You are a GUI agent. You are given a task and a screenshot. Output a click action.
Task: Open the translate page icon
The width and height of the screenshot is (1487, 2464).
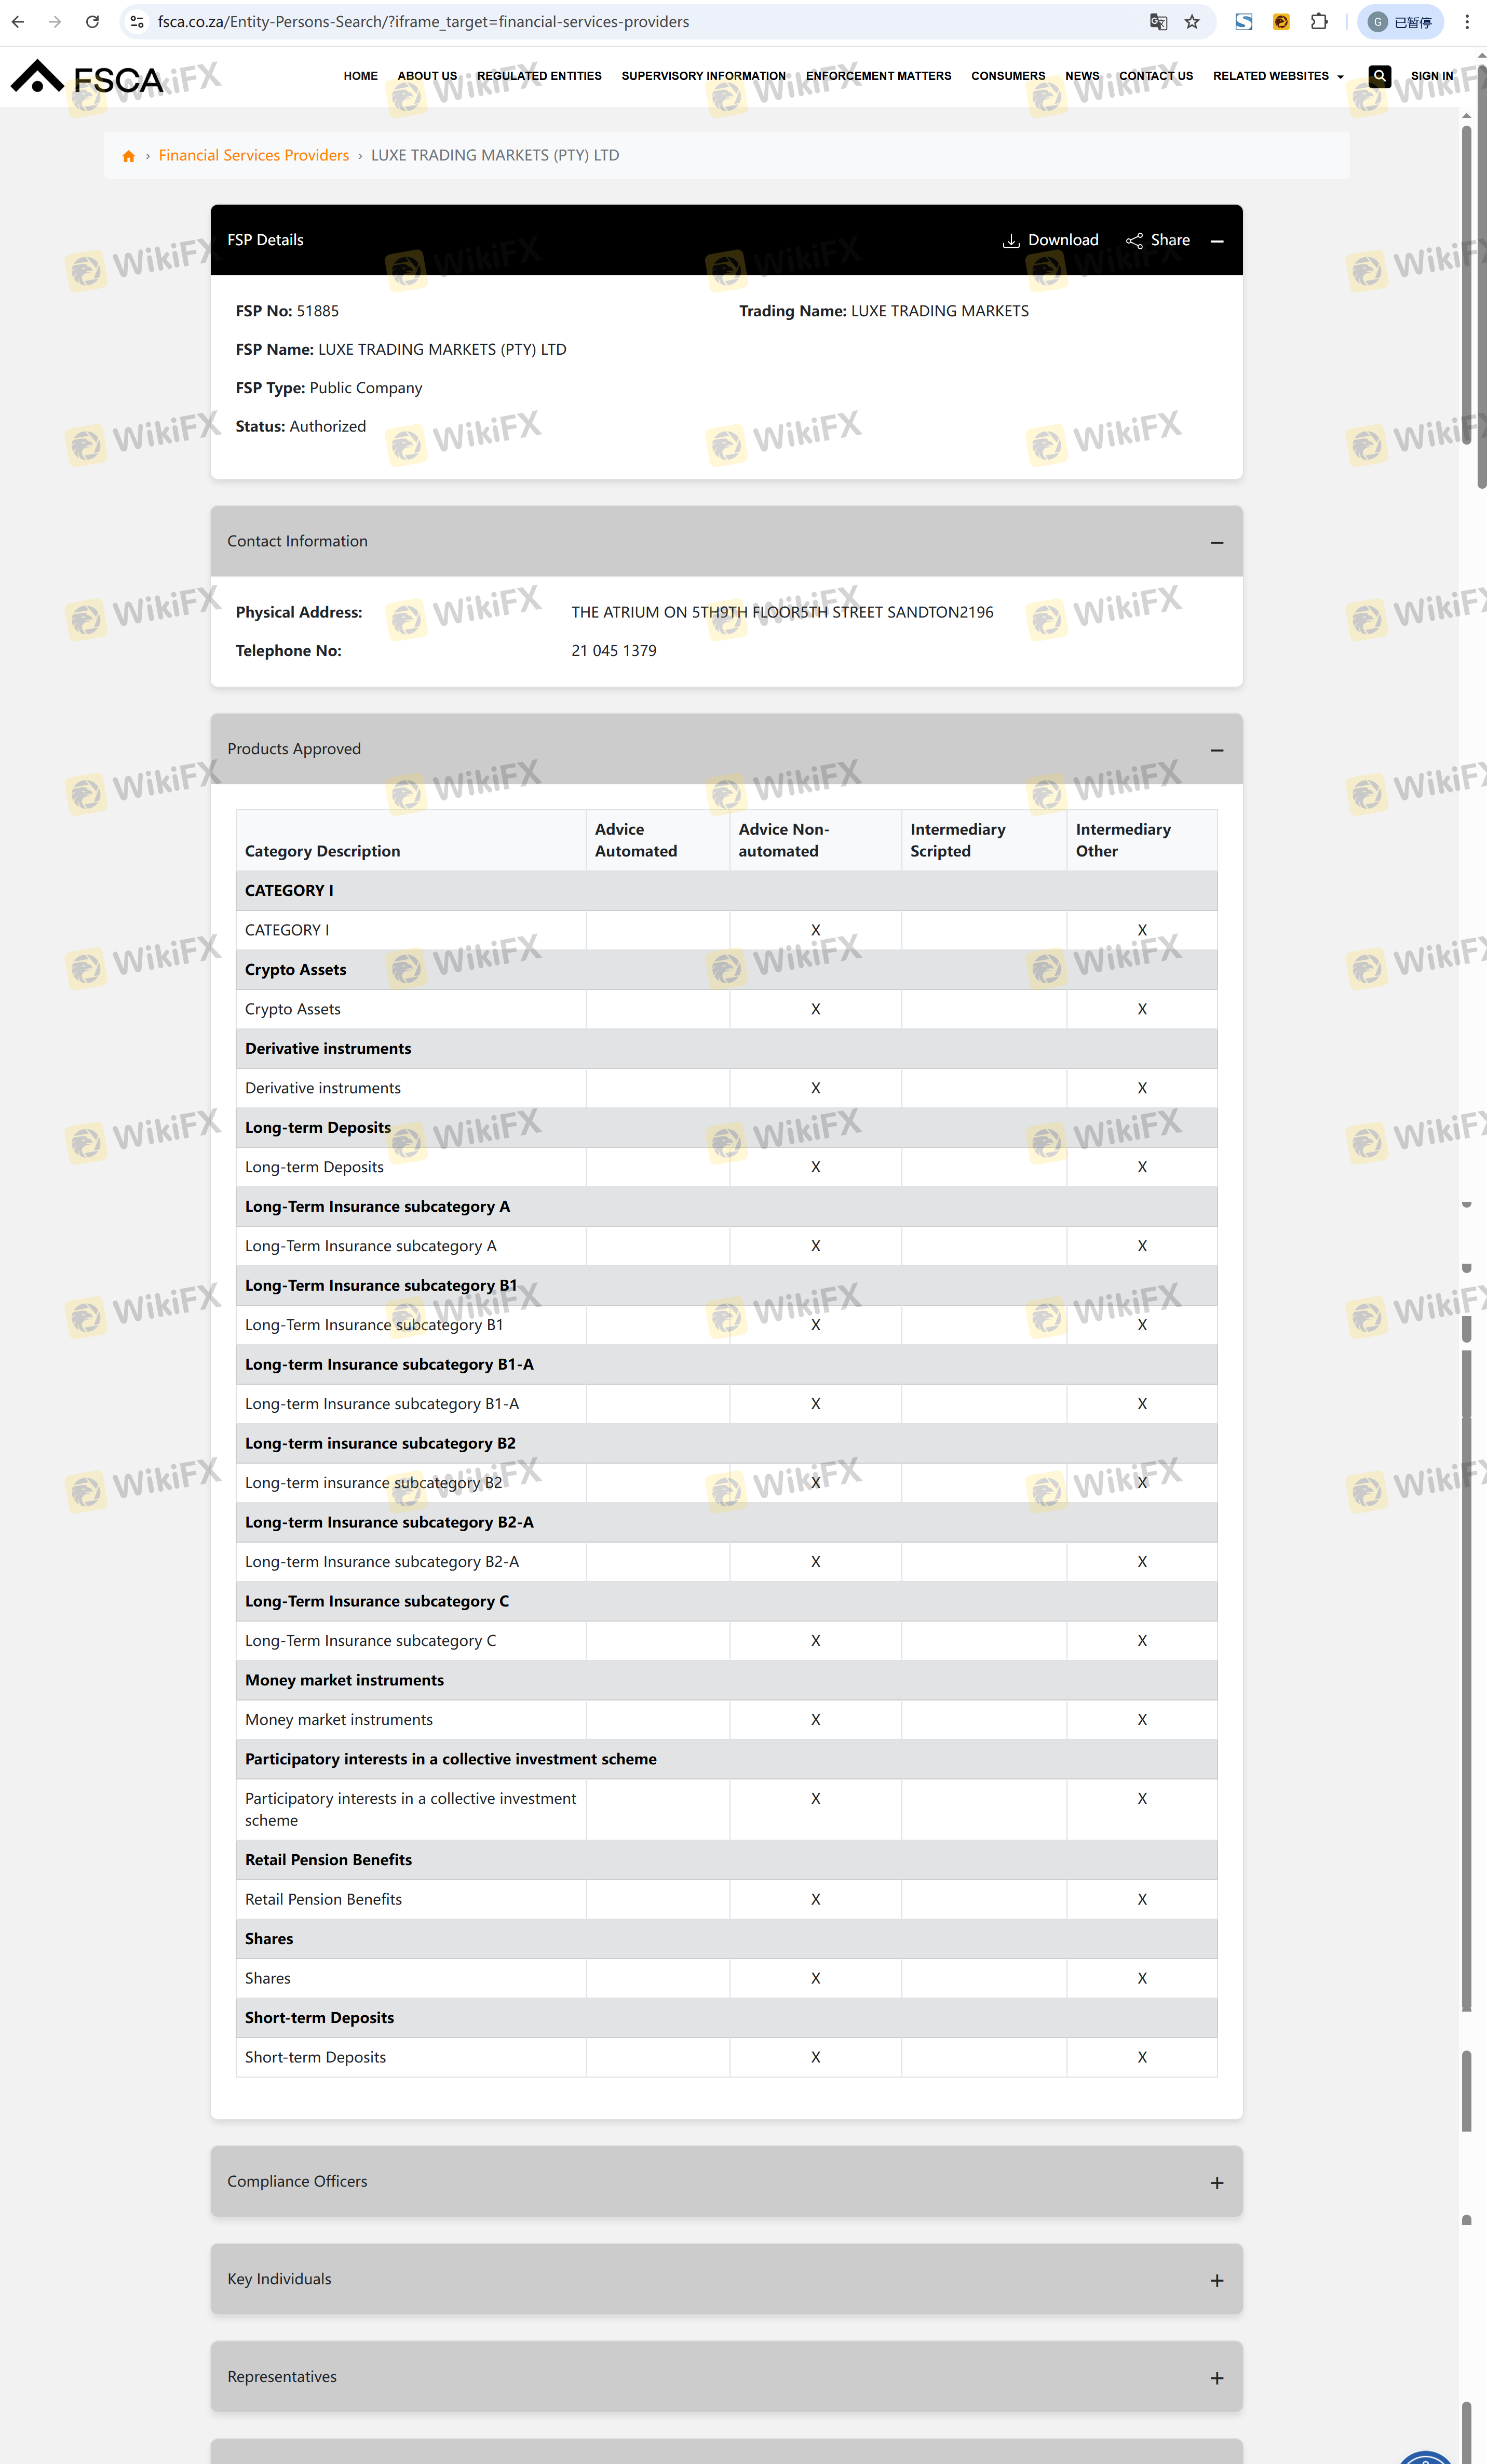(x=1158, y=22)
